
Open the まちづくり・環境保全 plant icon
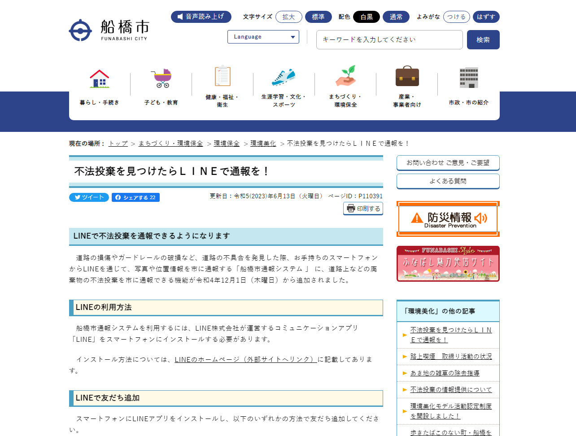pyautogui.click(x=345, y=76)
